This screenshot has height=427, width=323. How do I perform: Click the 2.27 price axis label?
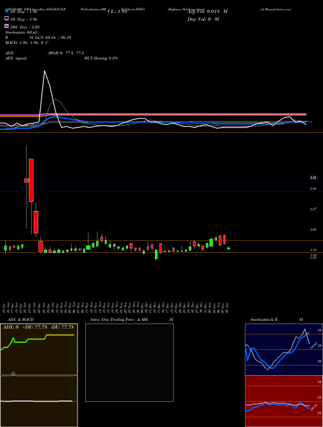point(313,209)
